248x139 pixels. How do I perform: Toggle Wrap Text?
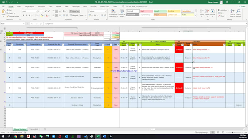coord(75,11)
